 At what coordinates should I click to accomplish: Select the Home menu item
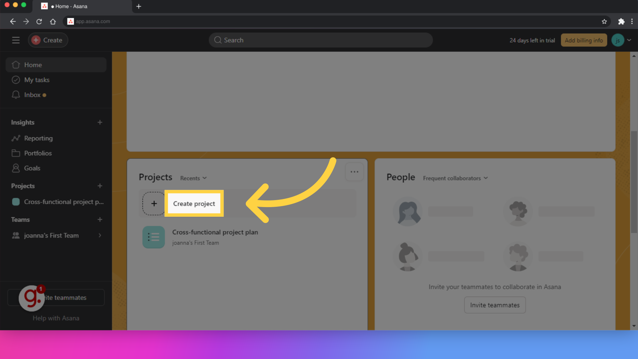[55, 65]
